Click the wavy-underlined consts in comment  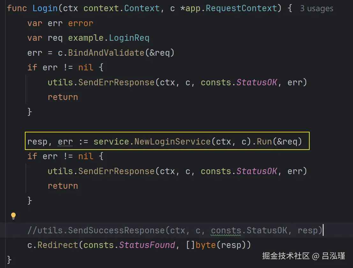click(x=226, y=230)
